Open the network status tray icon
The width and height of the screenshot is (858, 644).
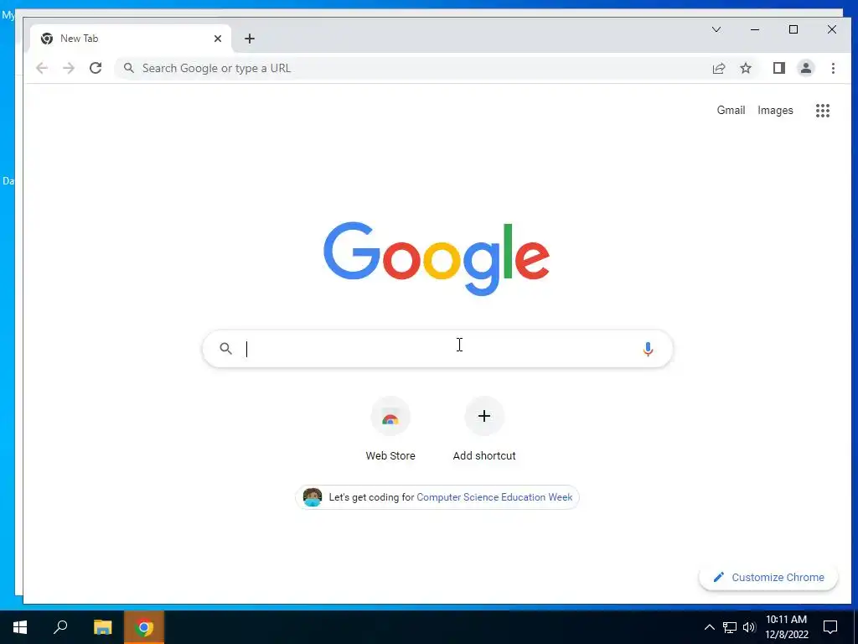(x=730, y=627)
